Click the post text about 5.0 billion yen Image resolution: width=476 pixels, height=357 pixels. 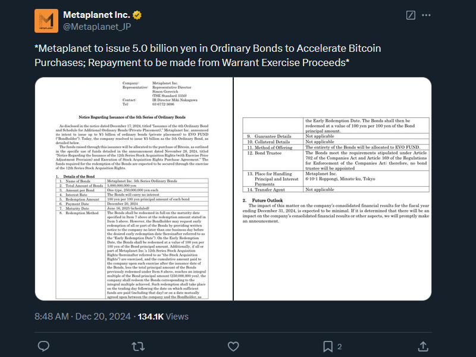(208, 55)
